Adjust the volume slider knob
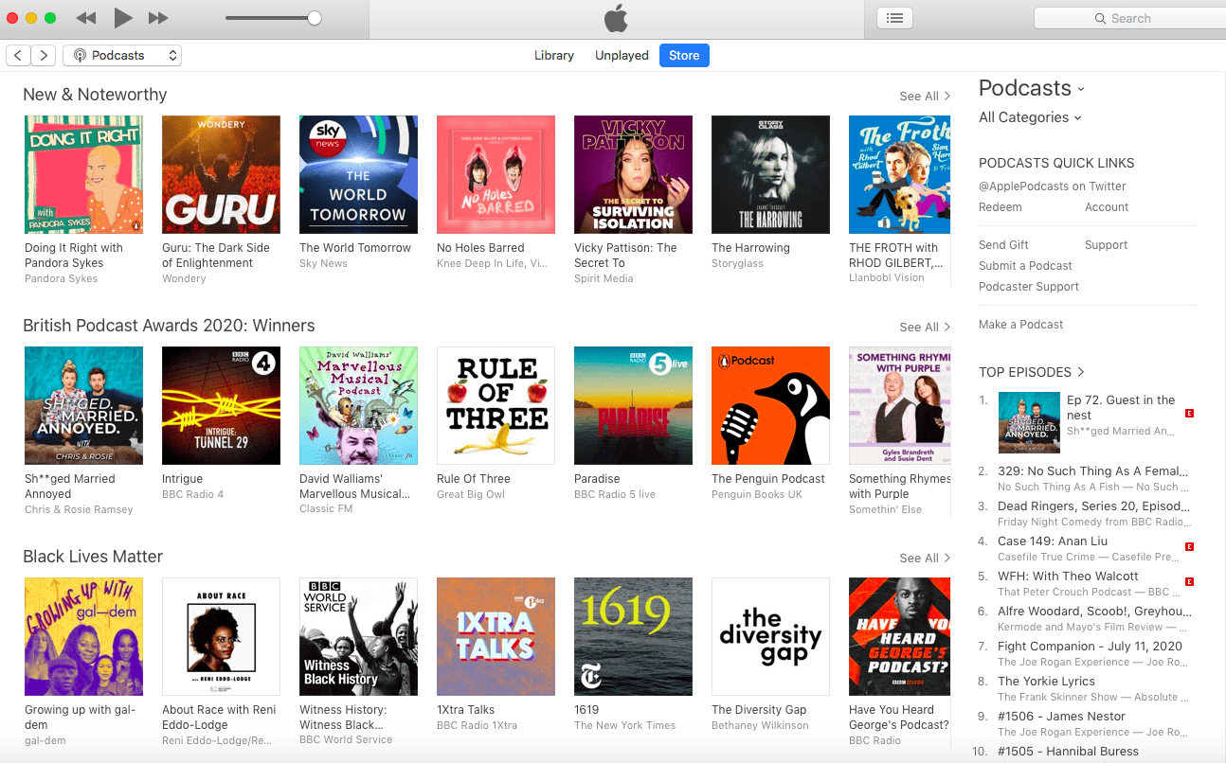The image size is (1226, 763). click(x=315, y=18)
